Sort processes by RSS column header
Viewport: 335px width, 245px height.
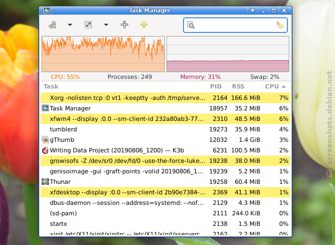245,87
